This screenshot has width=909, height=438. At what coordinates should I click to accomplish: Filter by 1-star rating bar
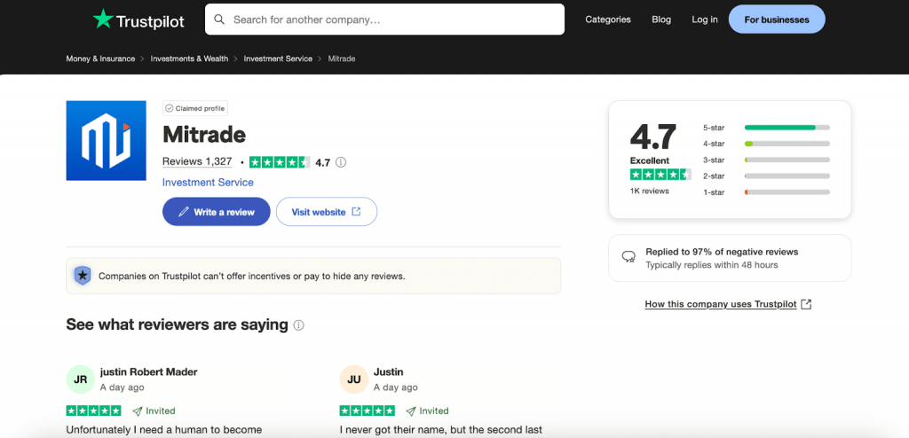[766, 192]
